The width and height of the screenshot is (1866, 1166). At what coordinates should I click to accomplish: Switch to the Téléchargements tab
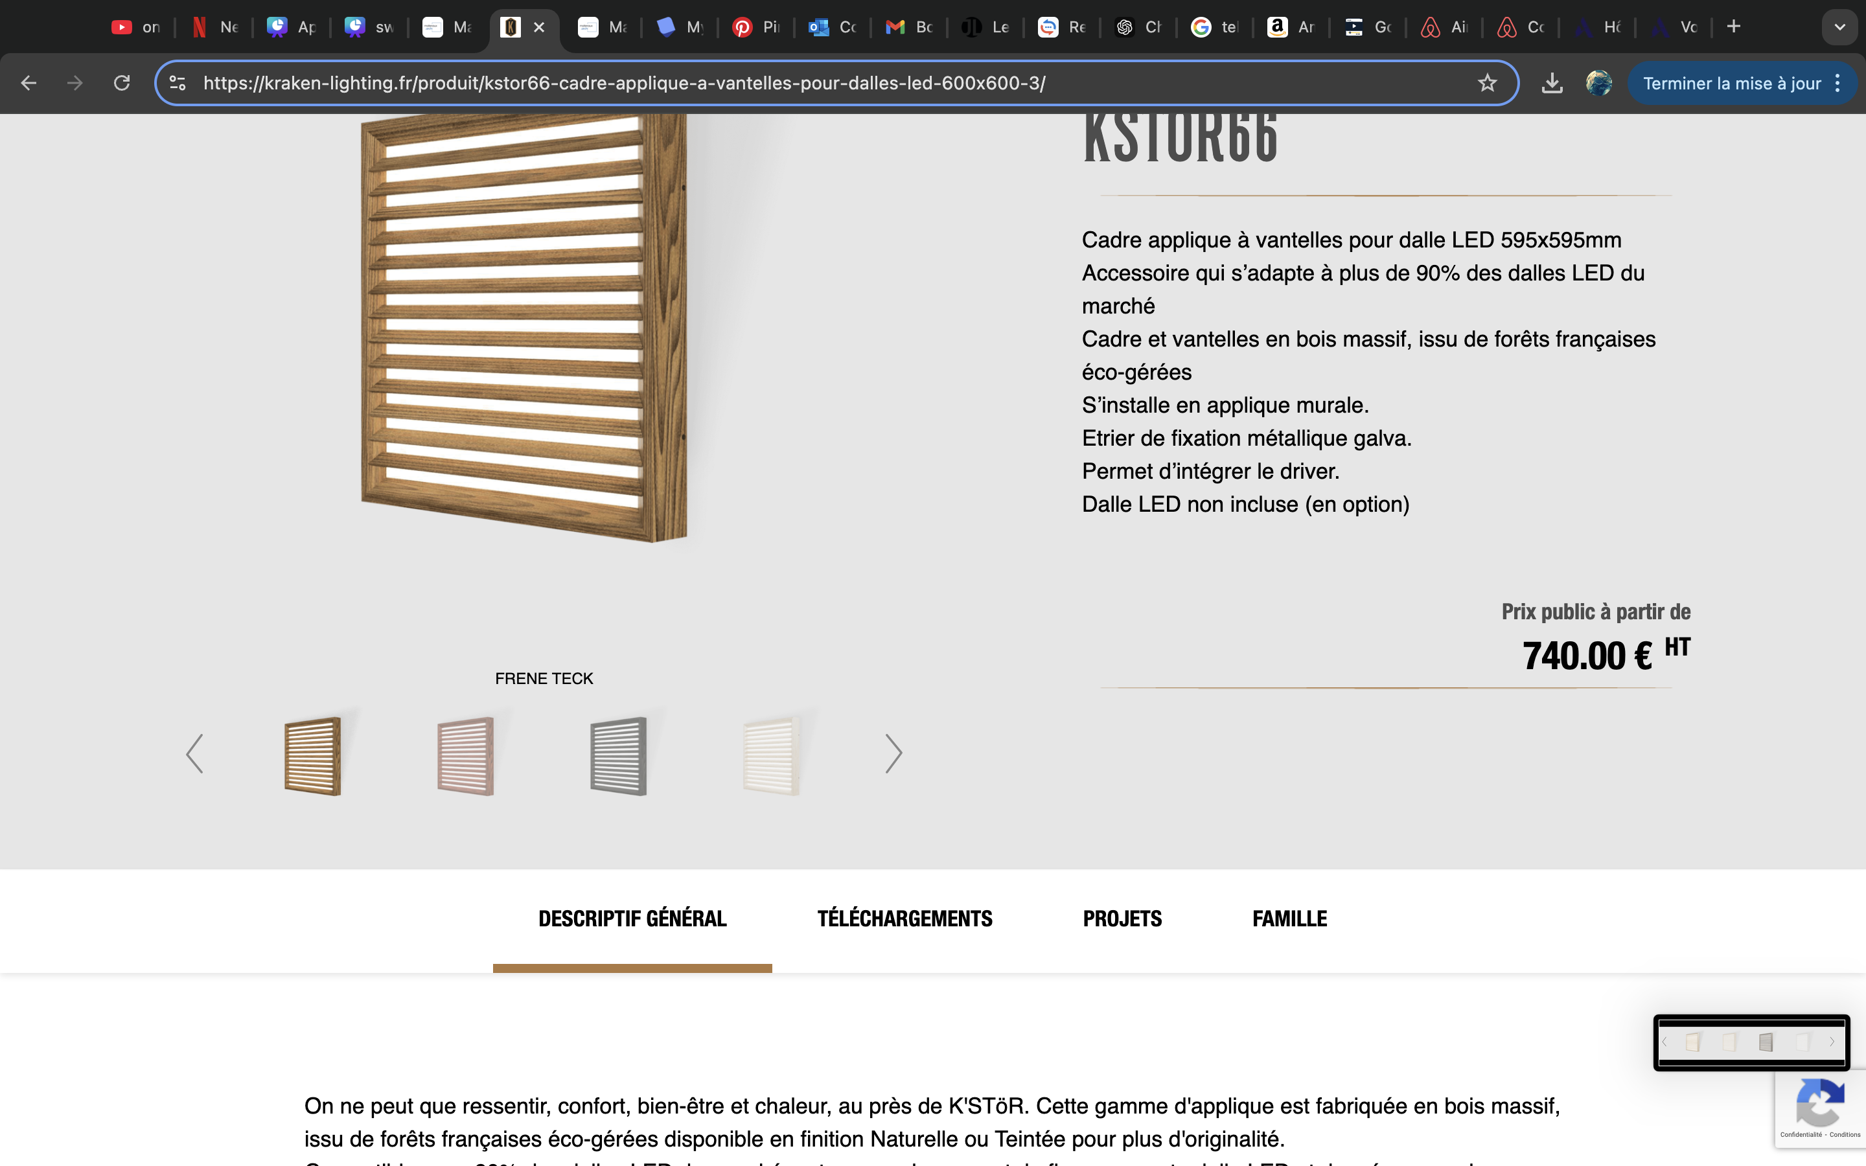pyautogui.click(x=904, y=919)
